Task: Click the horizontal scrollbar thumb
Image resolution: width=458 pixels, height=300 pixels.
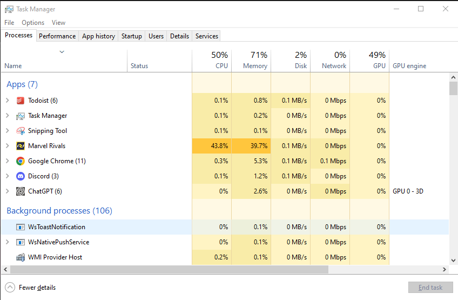Action: [x=169, y=269]
